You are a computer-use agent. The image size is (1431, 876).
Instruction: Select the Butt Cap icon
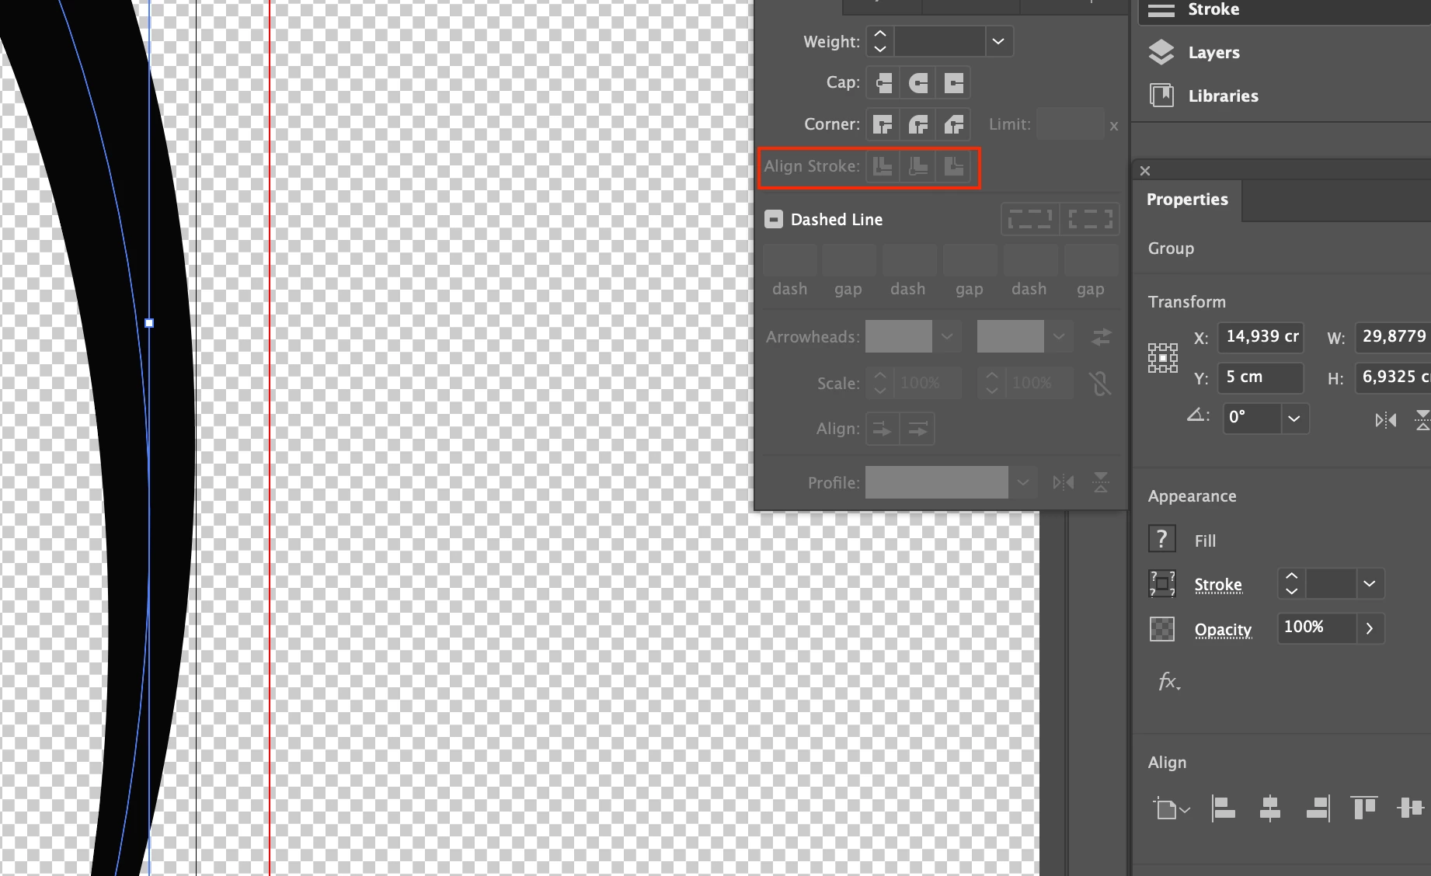click(x=883, y=83)
